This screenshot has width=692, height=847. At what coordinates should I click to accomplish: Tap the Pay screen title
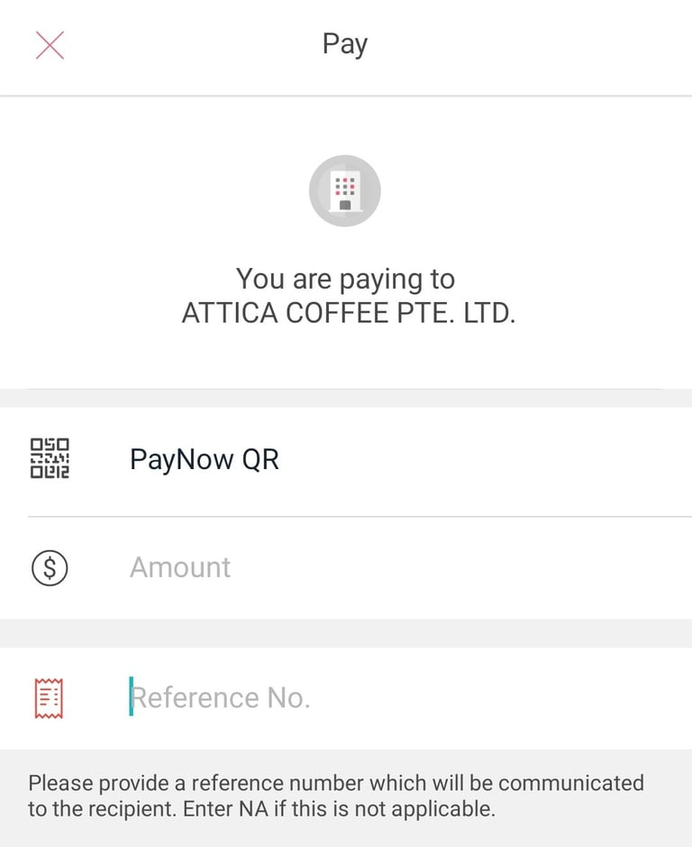pos(345,44)
